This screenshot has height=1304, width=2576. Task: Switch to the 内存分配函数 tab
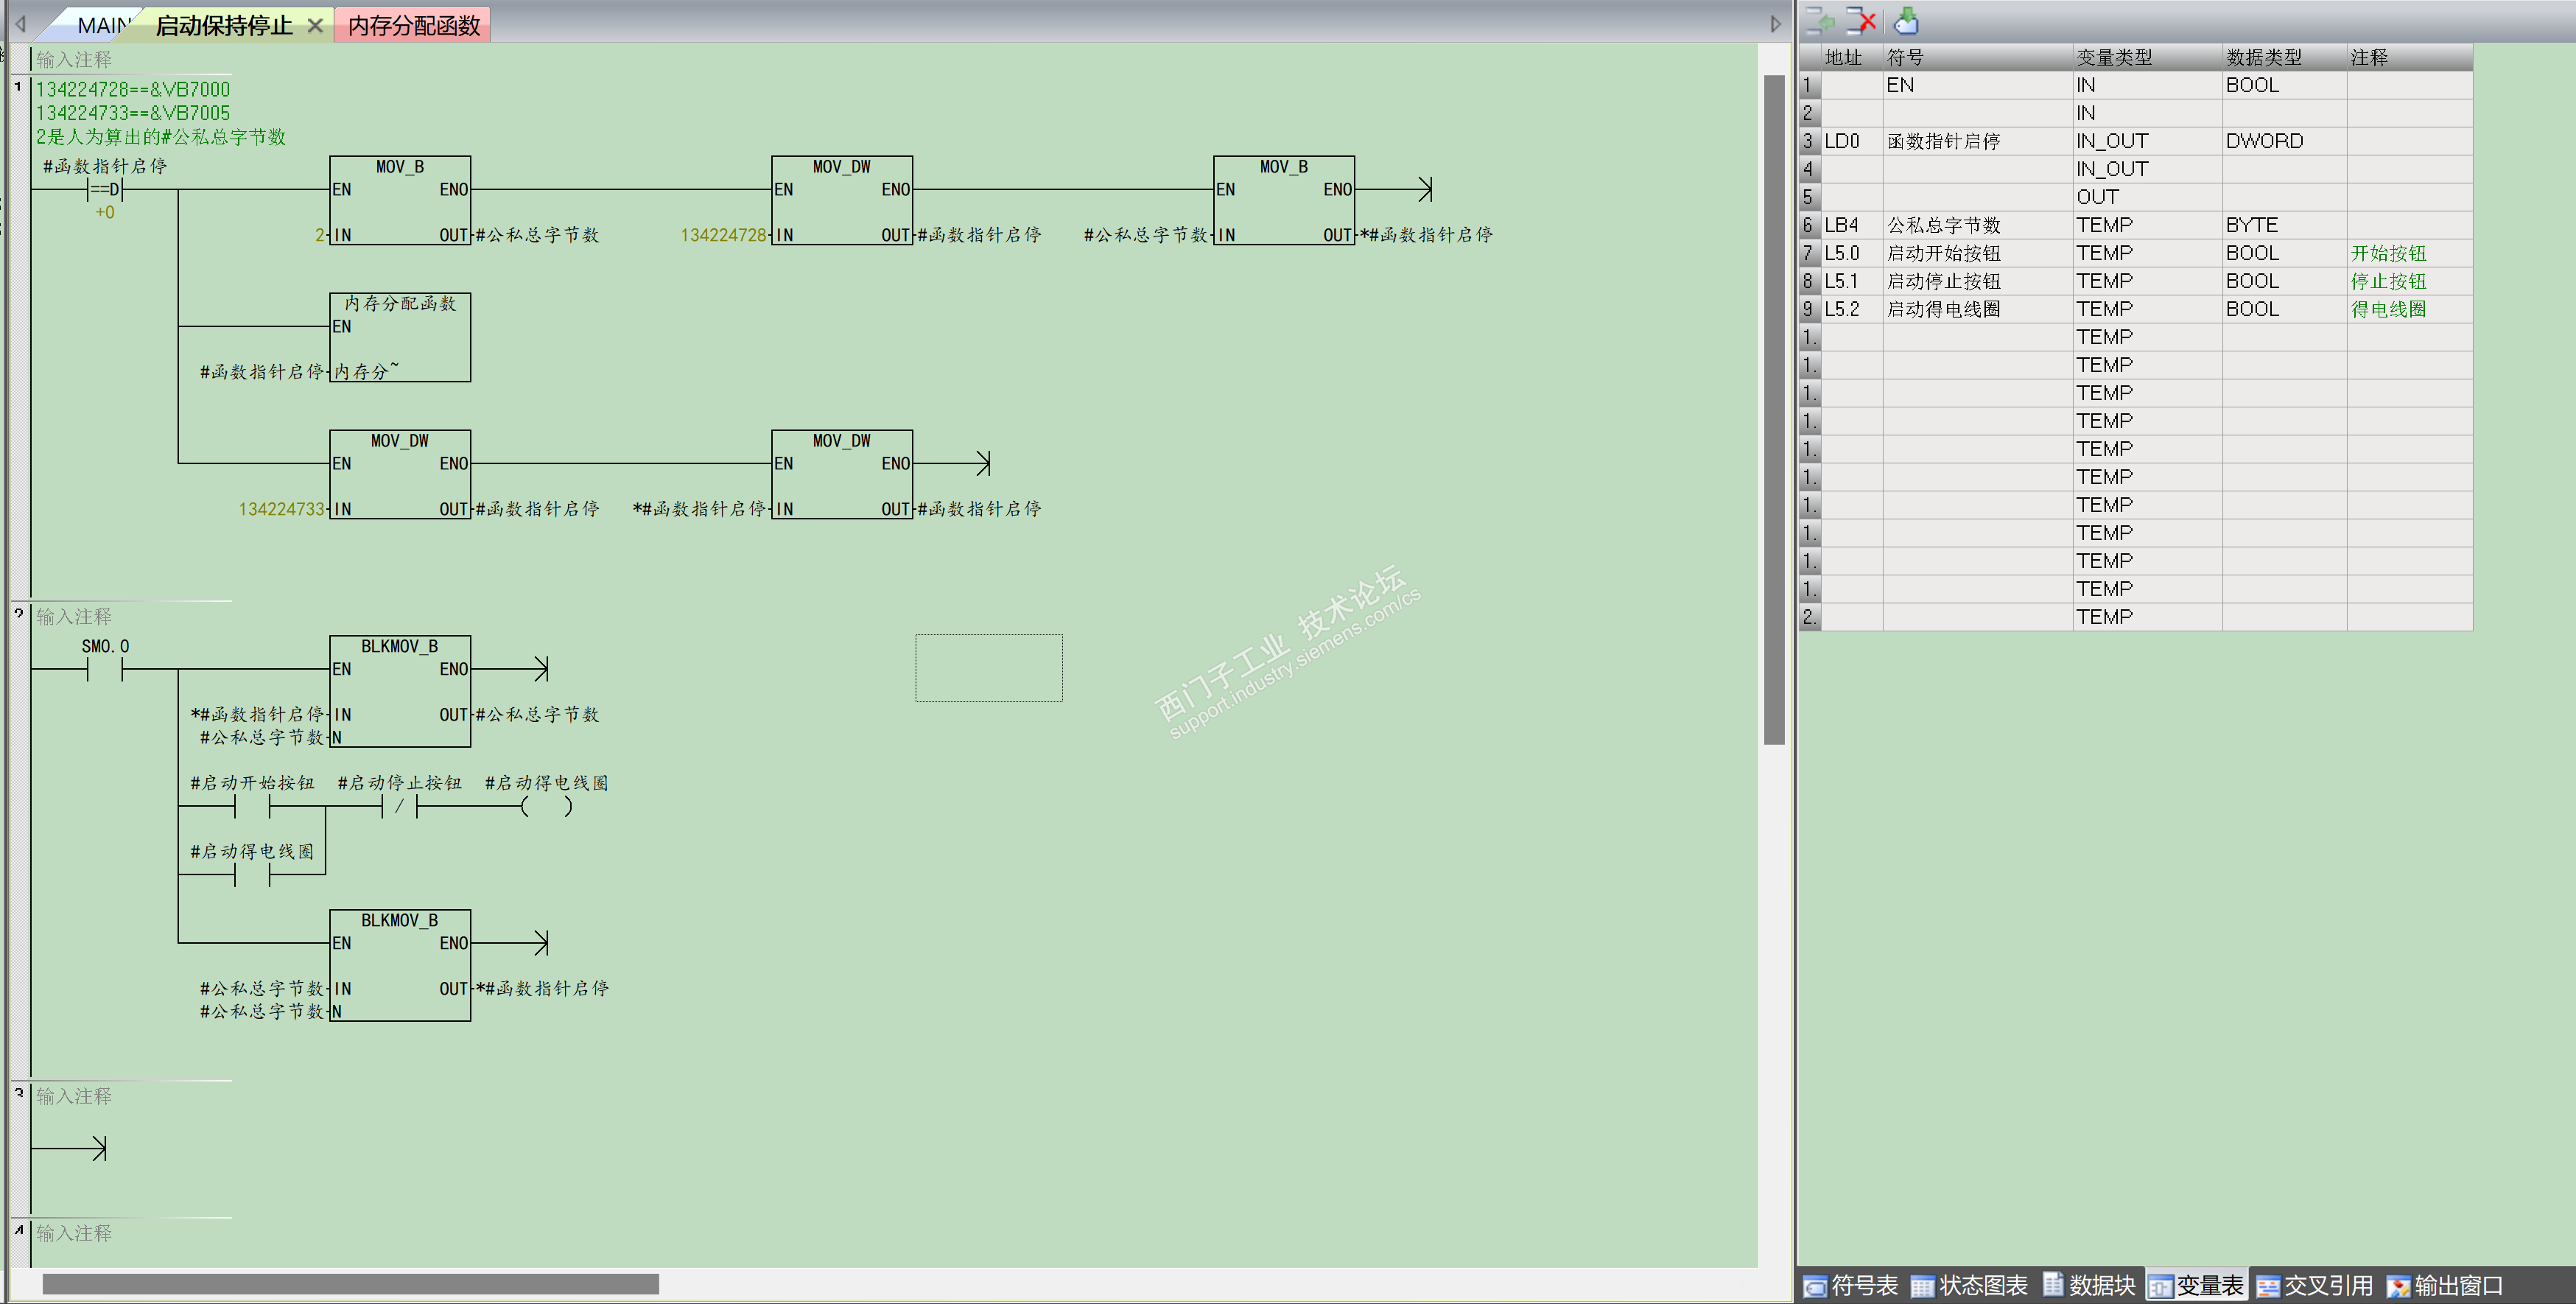click(413, 25)
